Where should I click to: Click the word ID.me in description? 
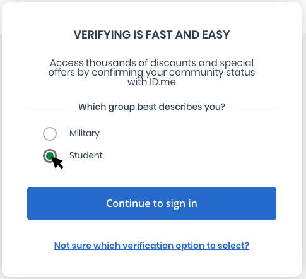point(163,82)
